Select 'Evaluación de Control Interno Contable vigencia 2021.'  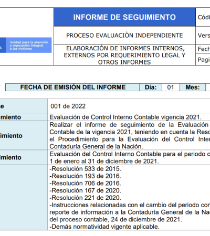(125, 117)
